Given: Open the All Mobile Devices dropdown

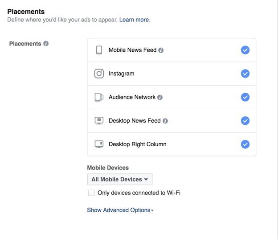Looking at the screenshot, I should point(119,179).
